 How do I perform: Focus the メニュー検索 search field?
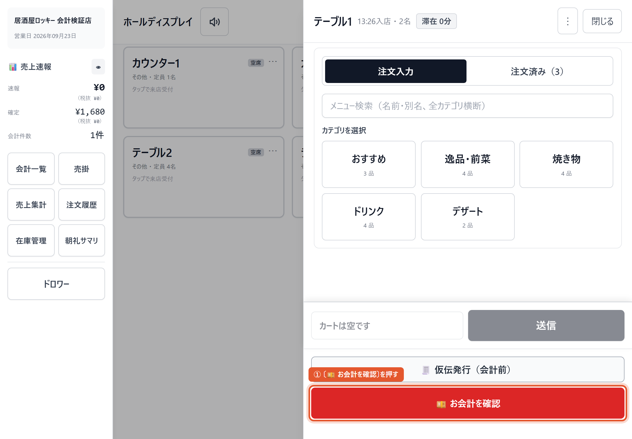467,106
